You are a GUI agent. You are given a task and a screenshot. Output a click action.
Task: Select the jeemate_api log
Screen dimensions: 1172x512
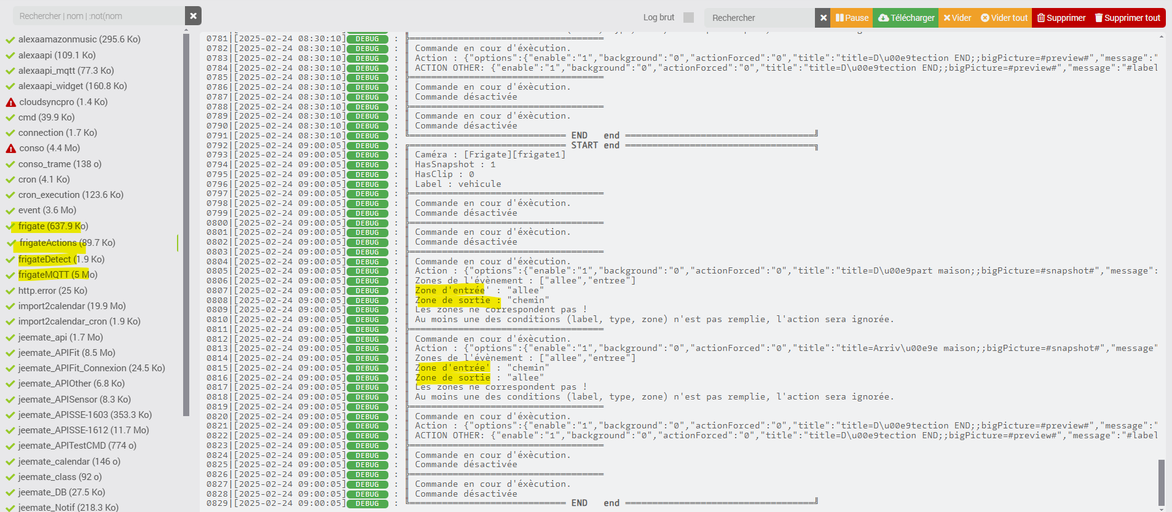60,337
